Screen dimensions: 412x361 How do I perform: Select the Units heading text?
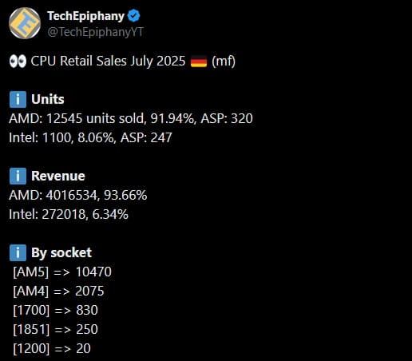pos(48,99)
